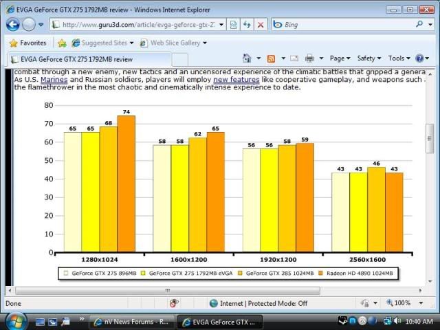Open the Favorites star button
Image resolution: width=440 pixels, height=330 pixels.
[x=27, y=43]
